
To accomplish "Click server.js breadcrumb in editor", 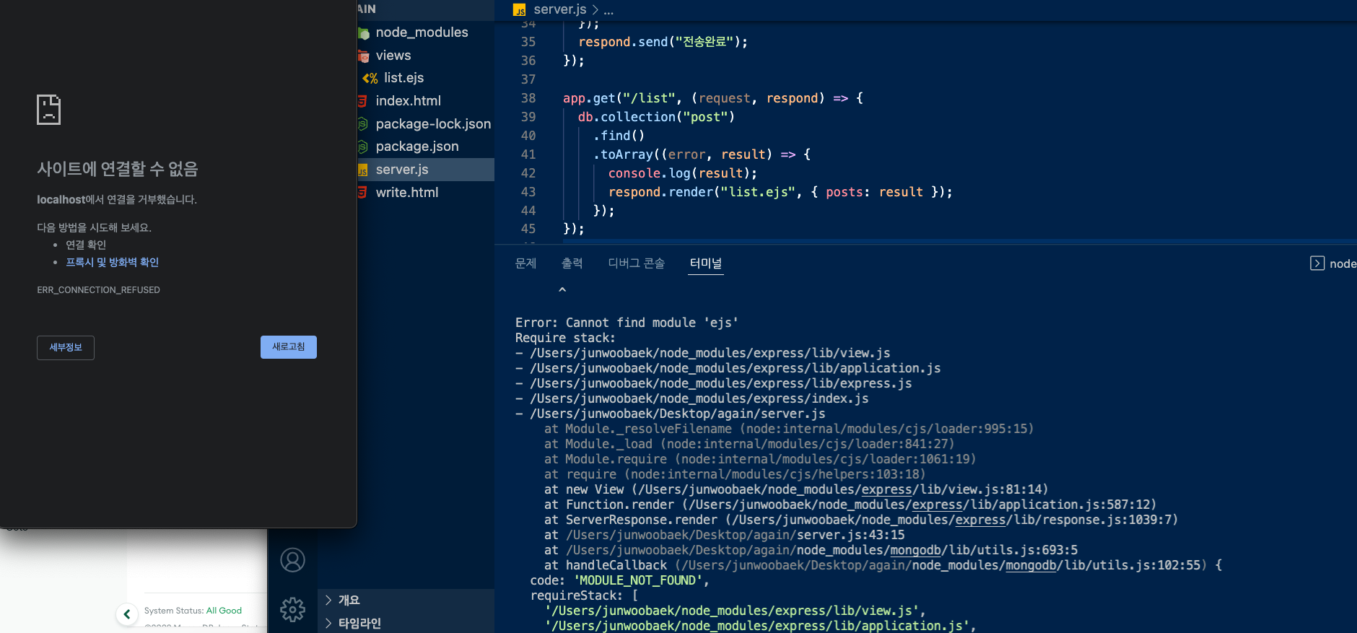I will [559, 9].
